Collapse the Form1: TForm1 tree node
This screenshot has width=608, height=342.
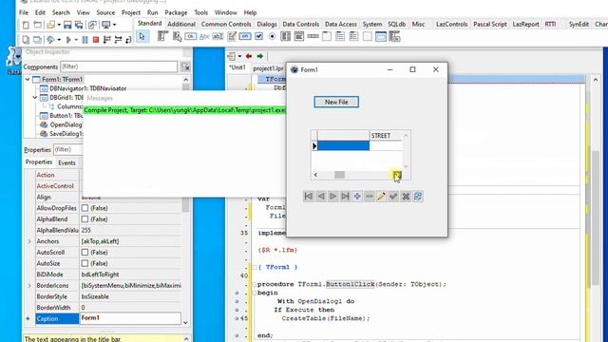[x=28, y=80]
